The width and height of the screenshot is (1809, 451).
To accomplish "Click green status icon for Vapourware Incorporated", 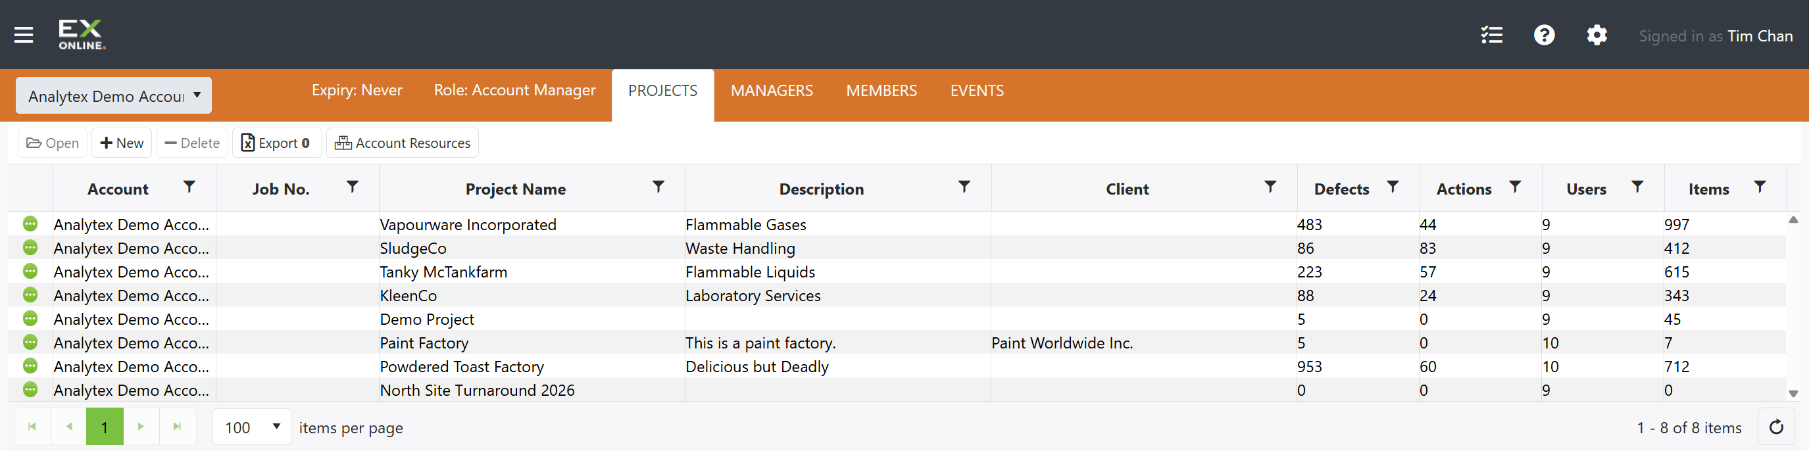I will point(30,224).
